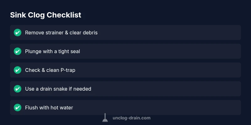This screenshot has width=251, height=125.
Task: Click the Sink Clog Checklist heading
Action: (45, 15)
